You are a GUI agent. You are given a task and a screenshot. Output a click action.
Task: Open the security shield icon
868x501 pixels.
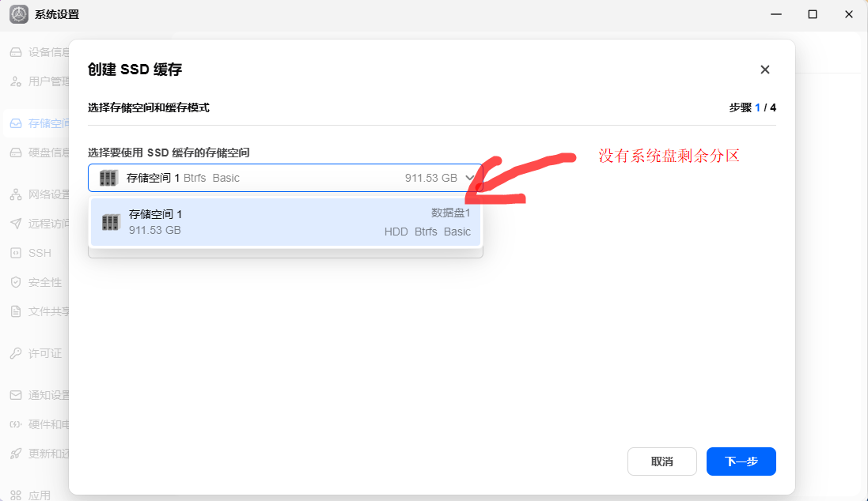pyautogui.click(x=16, y=282)
